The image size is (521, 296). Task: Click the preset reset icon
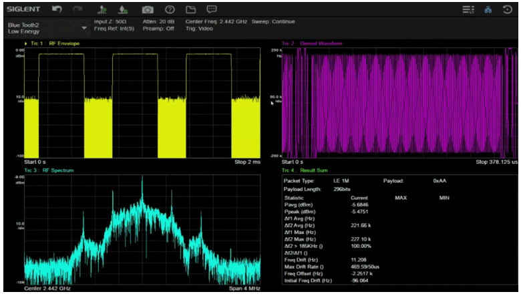click(x=508, y=9)
